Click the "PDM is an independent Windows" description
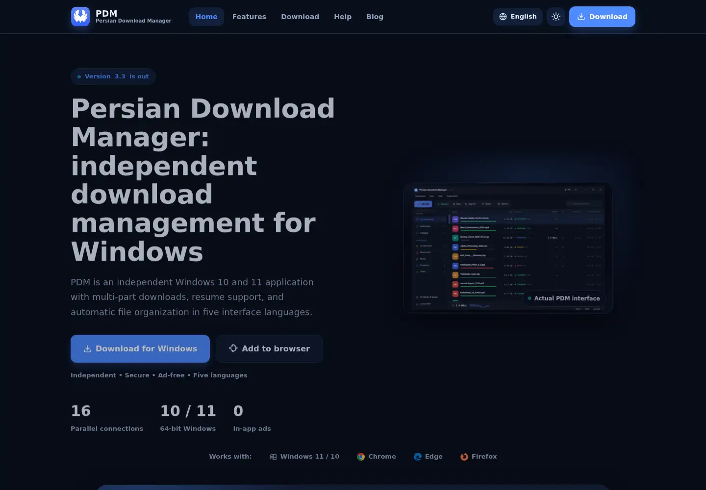Screen dimensions: 706x490 pos(192,297)
